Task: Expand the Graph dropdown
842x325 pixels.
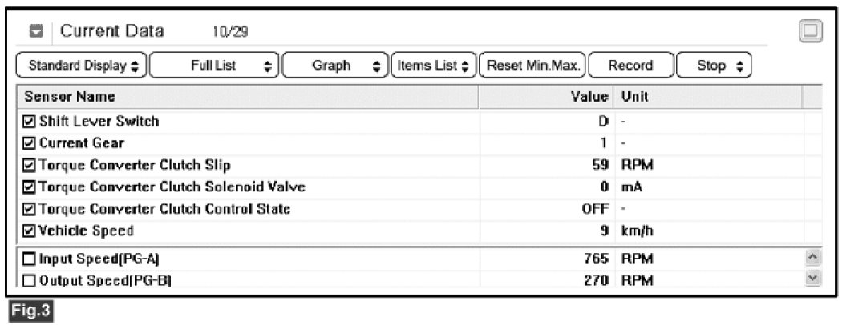Action: coord(335,66)
